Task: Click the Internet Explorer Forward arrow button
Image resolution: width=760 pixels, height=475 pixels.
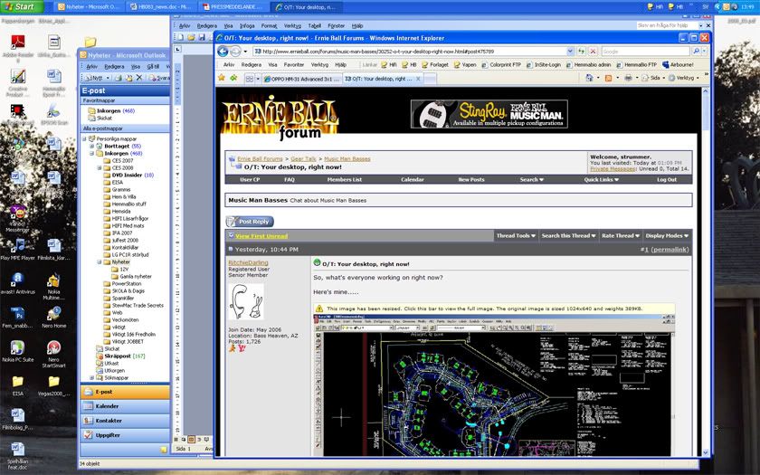Action: [235, 51]
